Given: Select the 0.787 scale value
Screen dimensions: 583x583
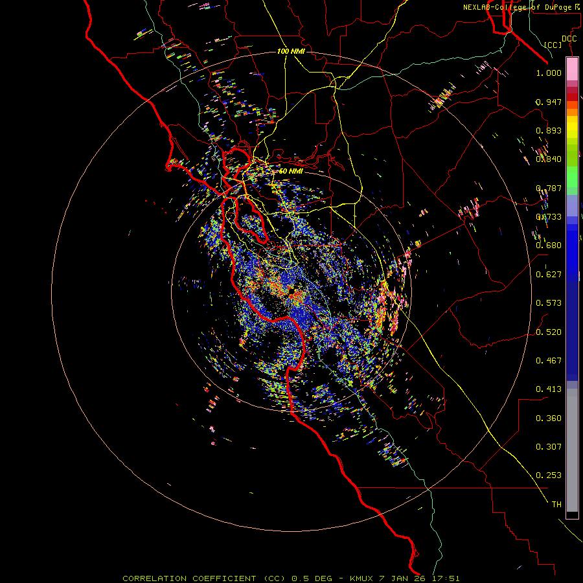Looking at the screenshot, I should 549,188.
